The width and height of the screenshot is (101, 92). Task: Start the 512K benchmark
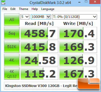click(x=12, y=47)
